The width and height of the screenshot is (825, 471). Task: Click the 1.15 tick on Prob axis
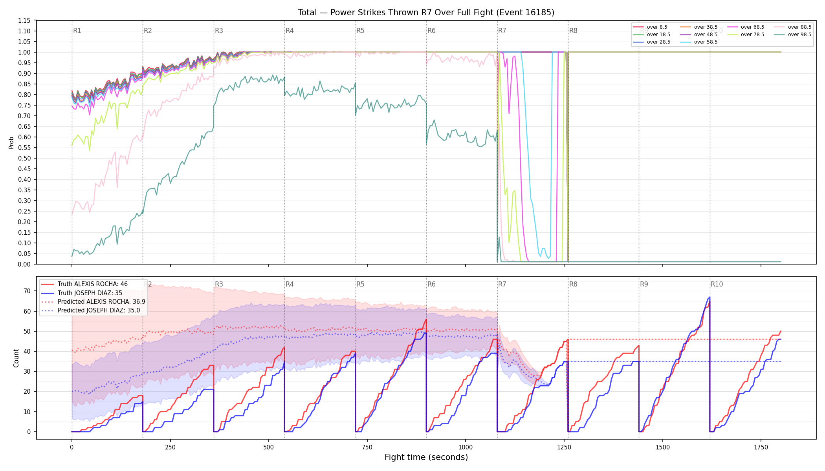24,20
